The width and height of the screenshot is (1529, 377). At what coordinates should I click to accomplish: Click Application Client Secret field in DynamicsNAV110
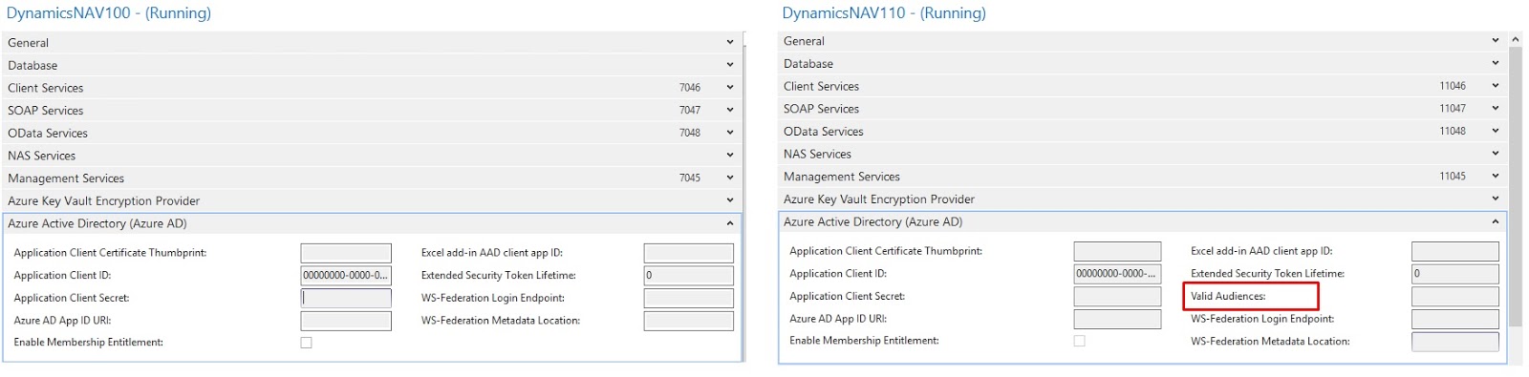1118,296
